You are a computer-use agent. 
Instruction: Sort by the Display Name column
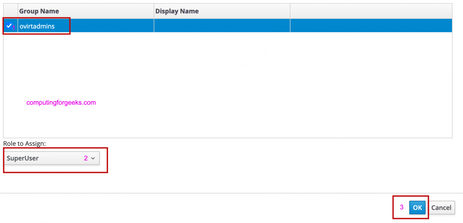177,11
